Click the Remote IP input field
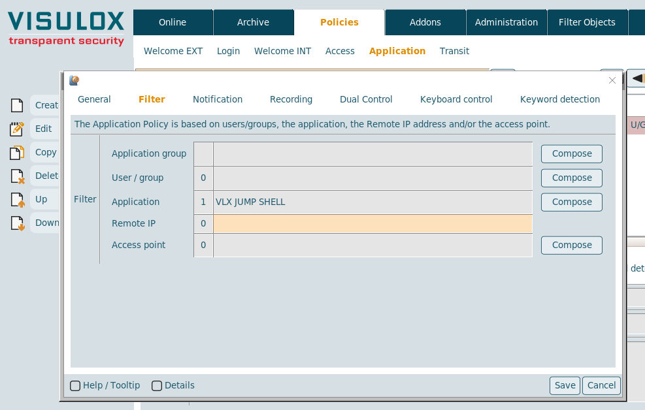 click(372, 224)
